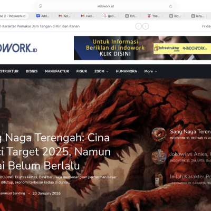Open the reader/page menu icon in address bar

pos(41,6)
